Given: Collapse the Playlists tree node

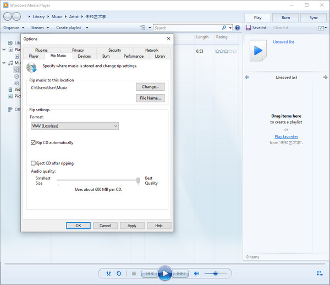Looking at the screenshot, I should pyautogui.click(x=4, y=50).
